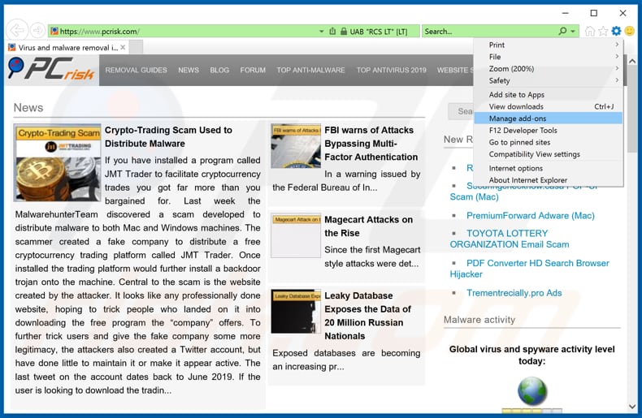Image resolution: width=642 pixels, height=418 pixels.
Task: Click the Magecart Attack thumbnail
Action: tap(296, 235)
